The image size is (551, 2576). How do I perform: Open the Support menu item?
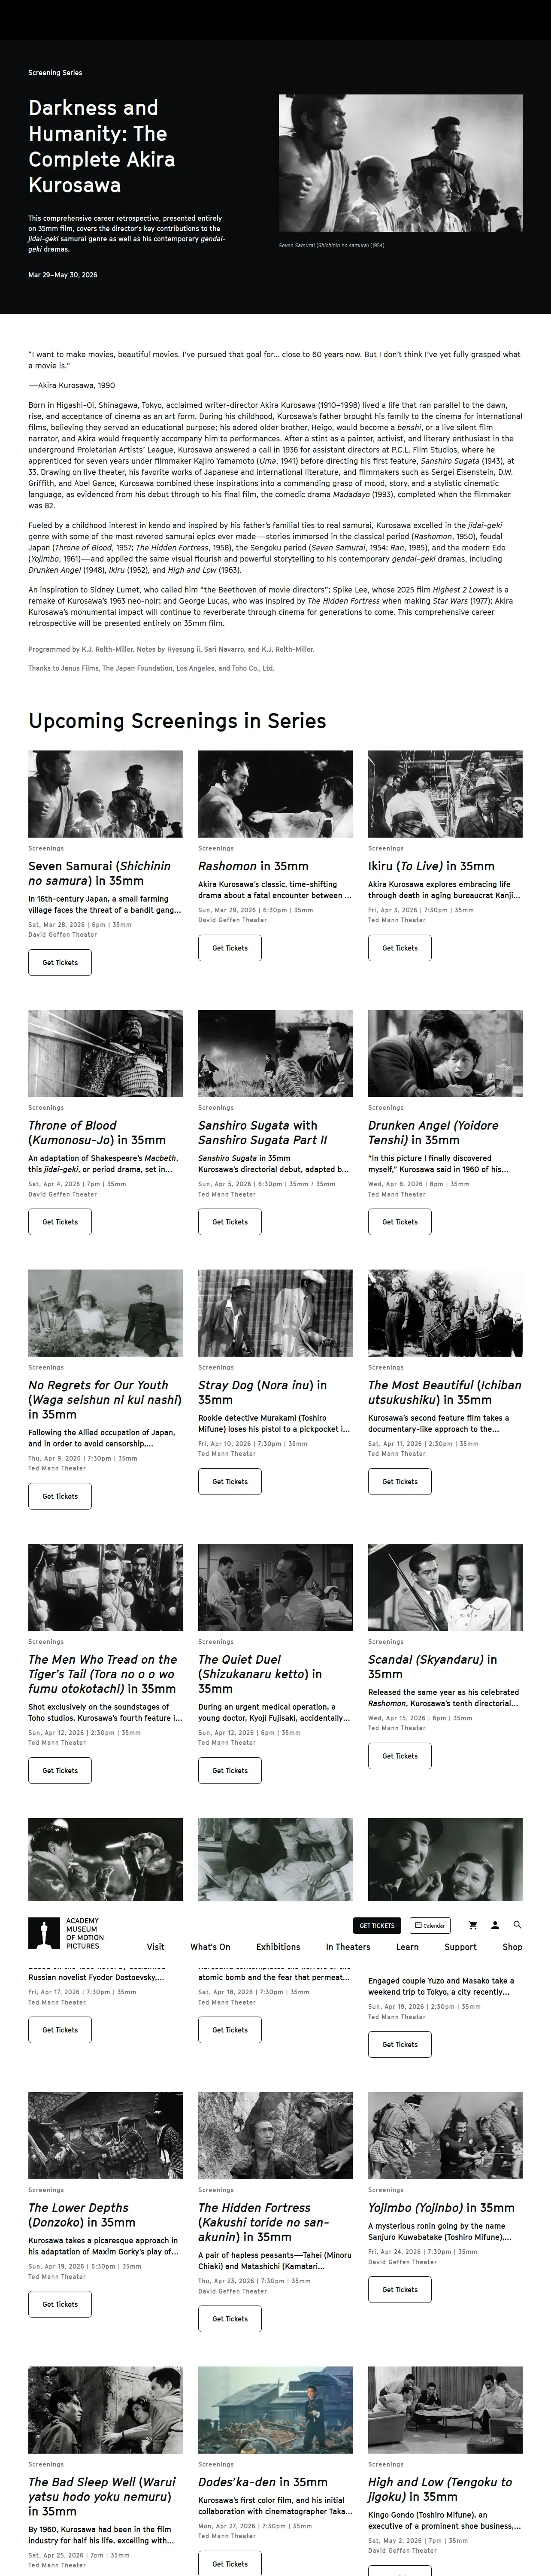click(x=460, y=1947)
